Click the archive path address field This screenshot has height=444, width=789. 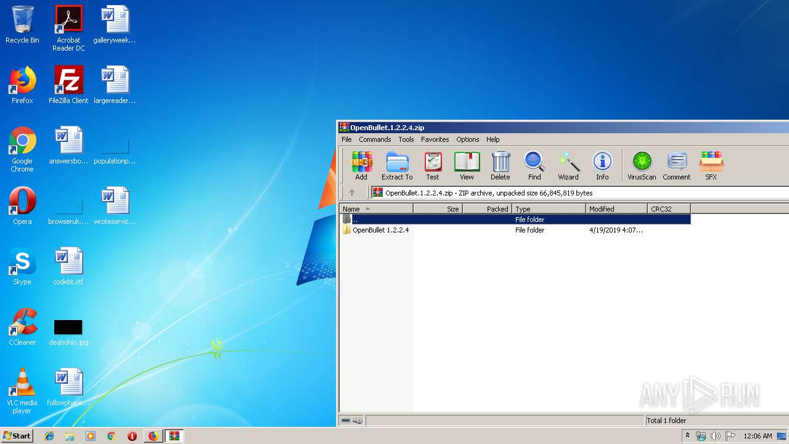coord(579,193)
